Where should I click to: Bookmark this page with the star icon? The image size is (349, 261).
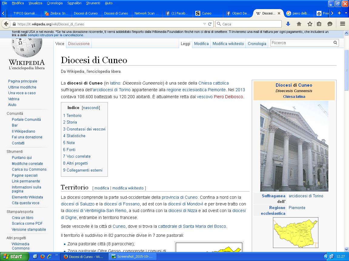pyautogui.click(x=310, y=24)
